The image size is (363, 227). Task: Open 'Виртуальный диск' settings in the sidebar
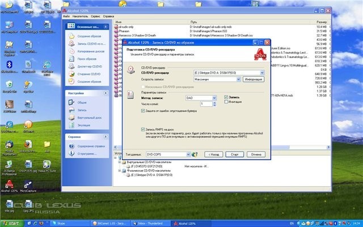tap(91, 118)
